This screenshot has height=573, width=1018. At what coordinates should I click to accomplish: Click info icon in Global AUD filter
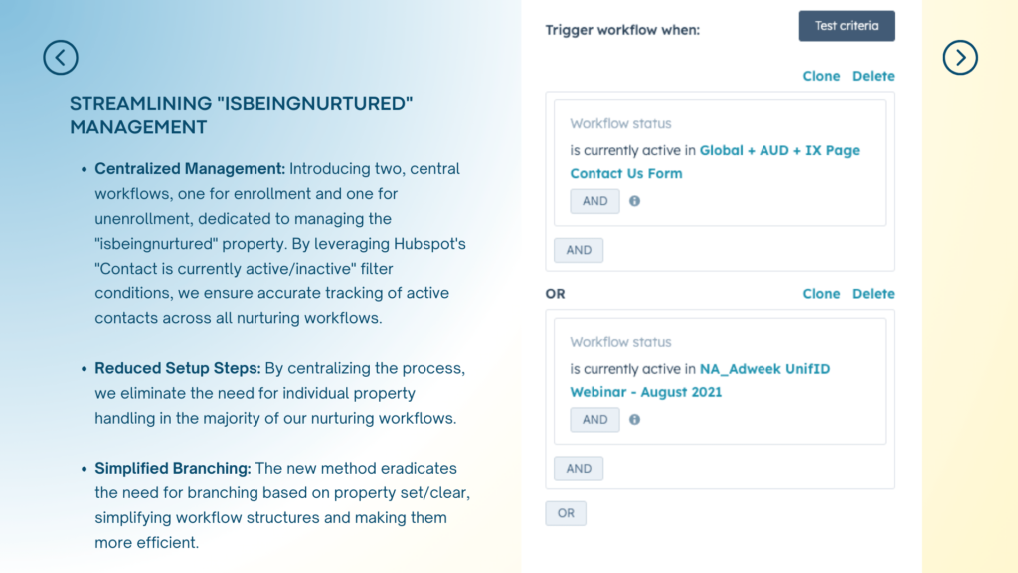point(635,201)
